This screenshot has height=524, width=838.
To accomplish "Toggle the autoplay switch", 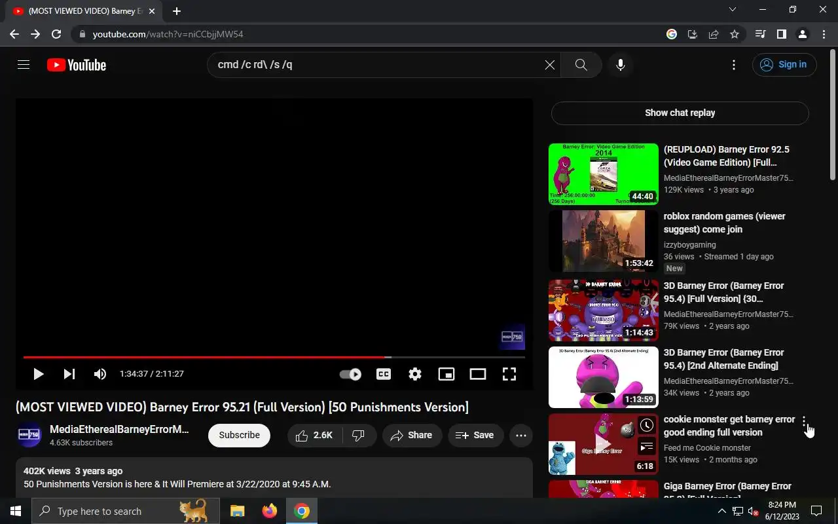I will (x=350, y=374).
